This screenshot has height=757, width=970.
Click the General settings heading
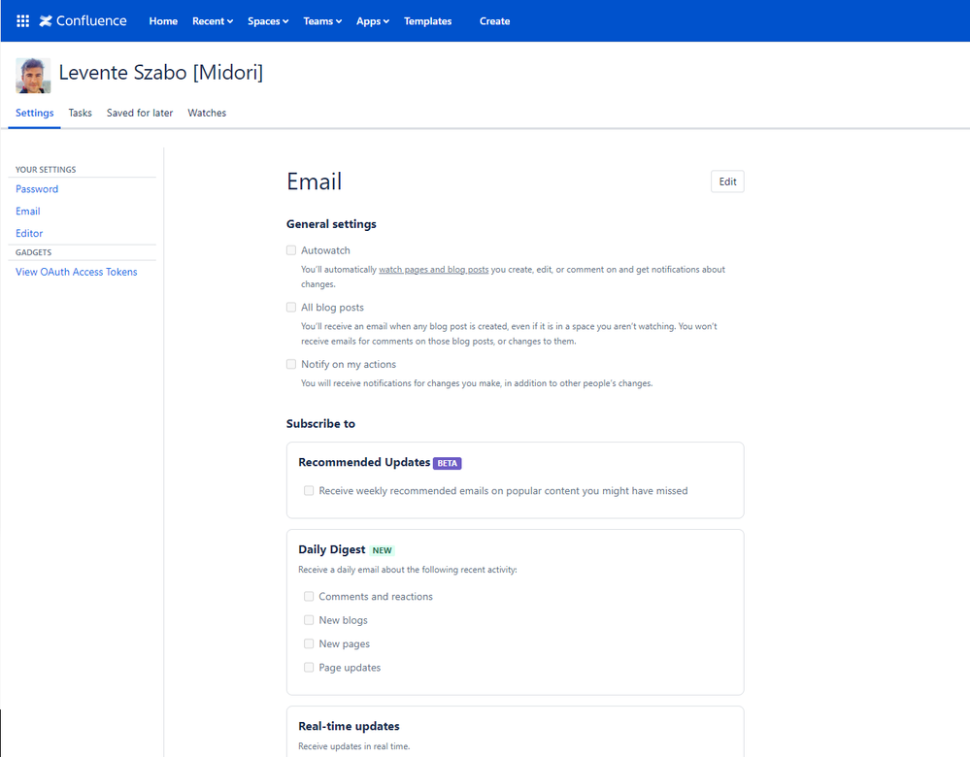[x=331, y=224]
